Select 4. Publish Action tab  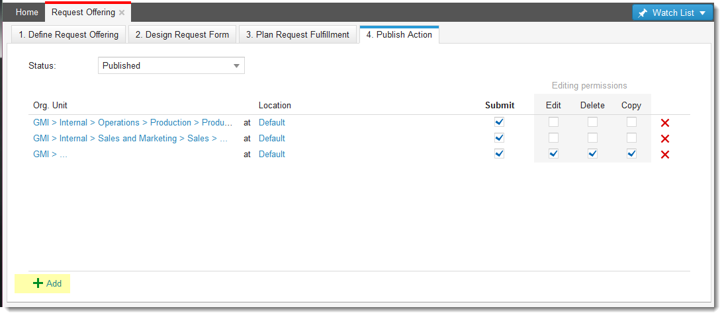[x=400, y=34]
